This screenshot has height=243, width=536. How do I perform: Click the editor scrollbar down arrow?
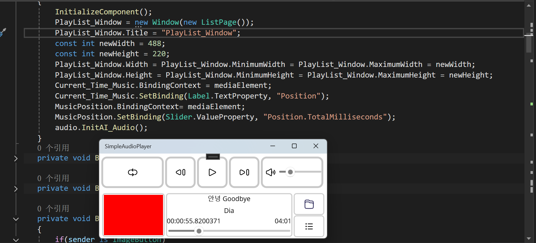[529, 238]
